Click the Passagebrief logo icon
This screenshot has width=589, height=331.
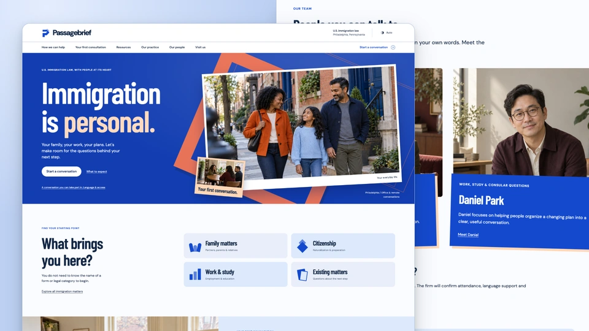click(45, 33)
